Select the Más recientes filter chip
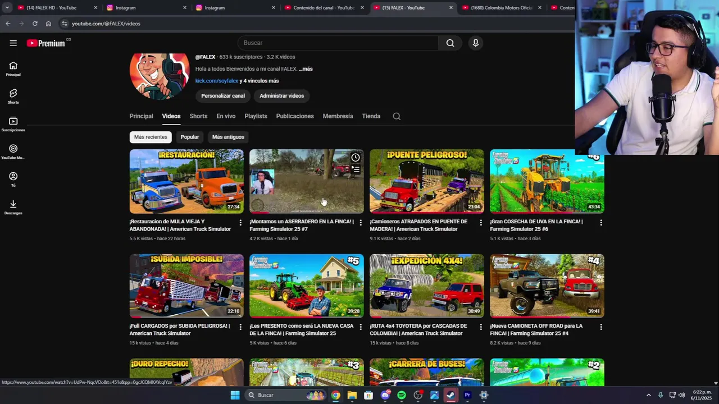 pyautogui.click(x=151, y=137)
